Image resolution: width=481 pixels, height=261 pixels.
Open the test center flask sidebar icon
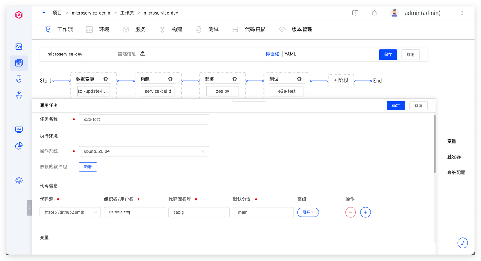click(19, 79)
